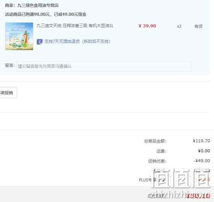
Task: Click the blue 7-day return badge icon
Action: pyautogui.click(x=39, y=42)
